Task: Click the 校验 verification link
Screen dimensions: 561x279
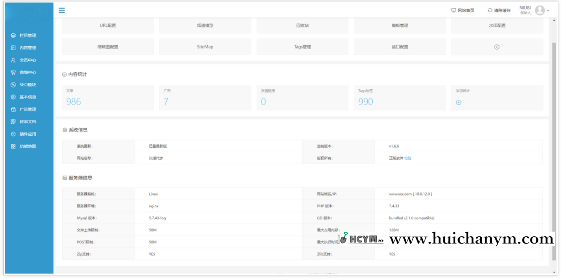Action: [407, 158]
